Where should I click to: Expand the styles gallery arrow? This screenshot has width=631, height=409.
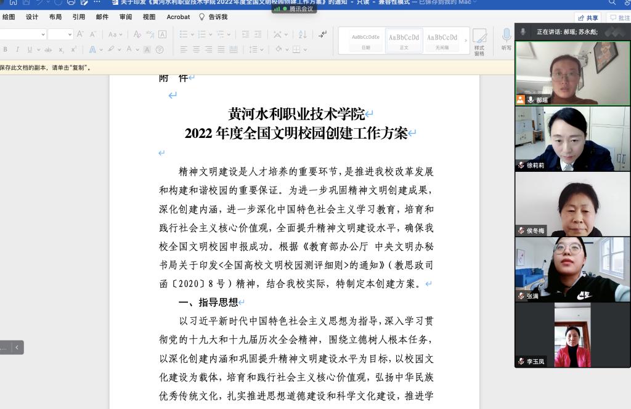point(465,40)
